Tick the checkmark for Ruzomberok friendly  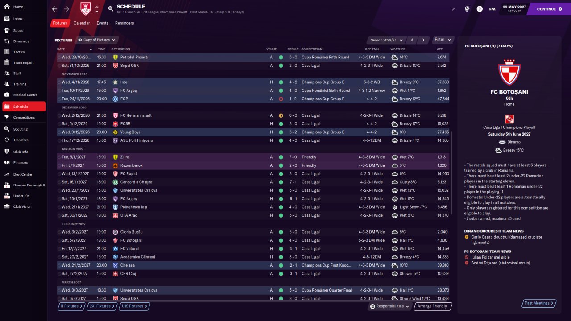[x=59, y=165]
